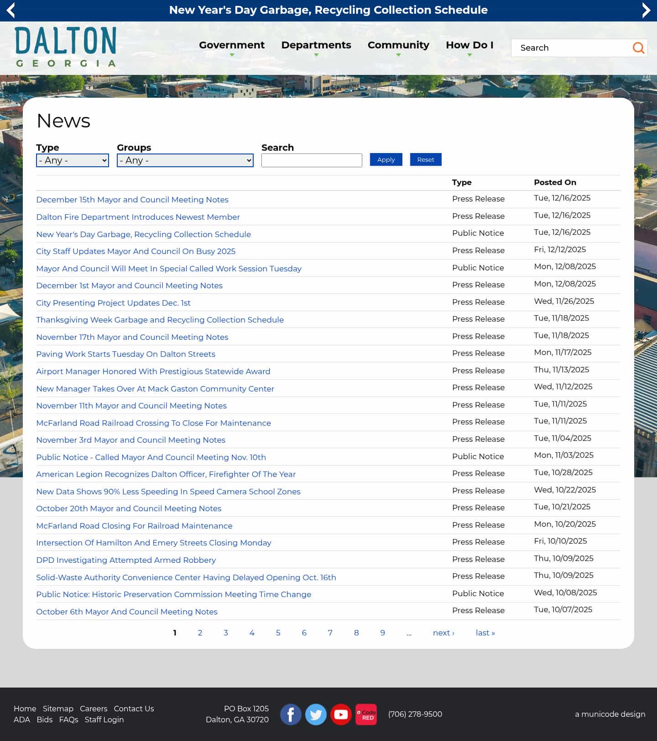Open the Contact Us footer link
The image size is (657, 741).
pyautogui.click(x=134, y=709)
